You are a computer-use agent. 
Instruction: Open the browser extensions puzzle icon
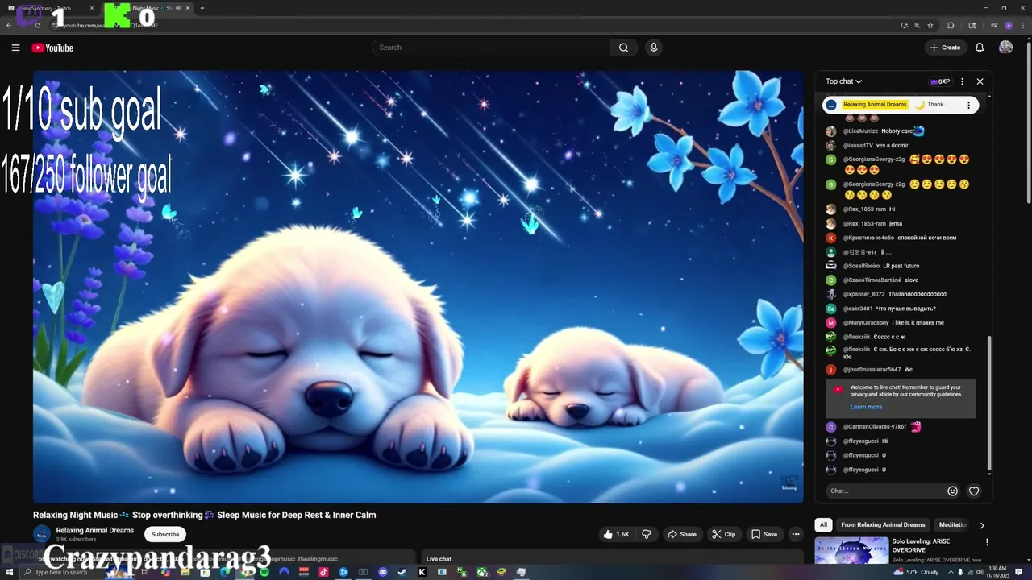(951, 25)
